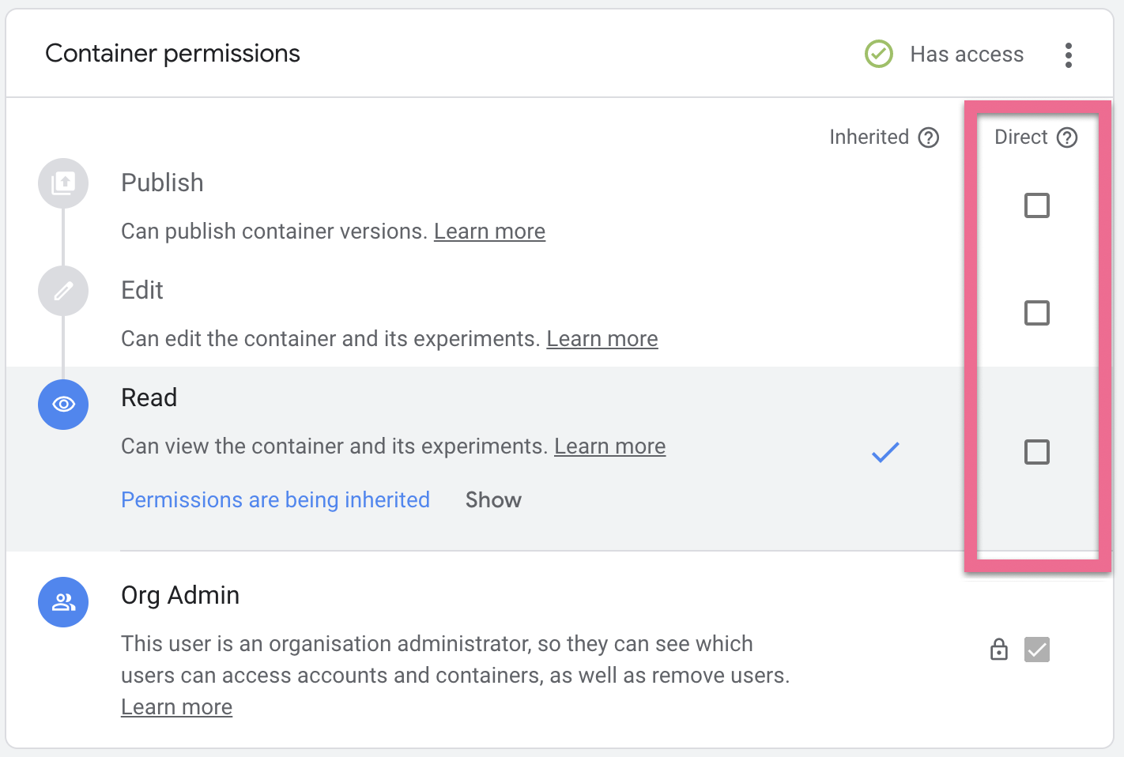
Task: Click the Org Admin people icon
Action: (63, 602)
